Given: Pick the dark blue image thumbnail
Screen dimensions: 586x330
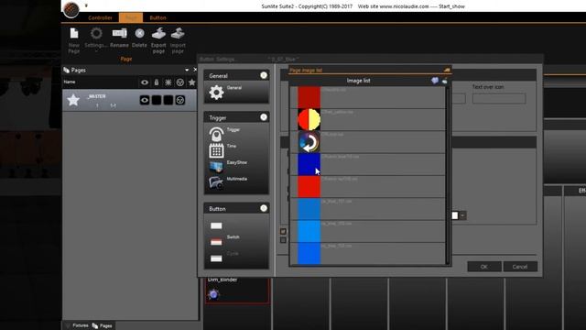Looking at the screenshot, I should click(x=309, y=164).
